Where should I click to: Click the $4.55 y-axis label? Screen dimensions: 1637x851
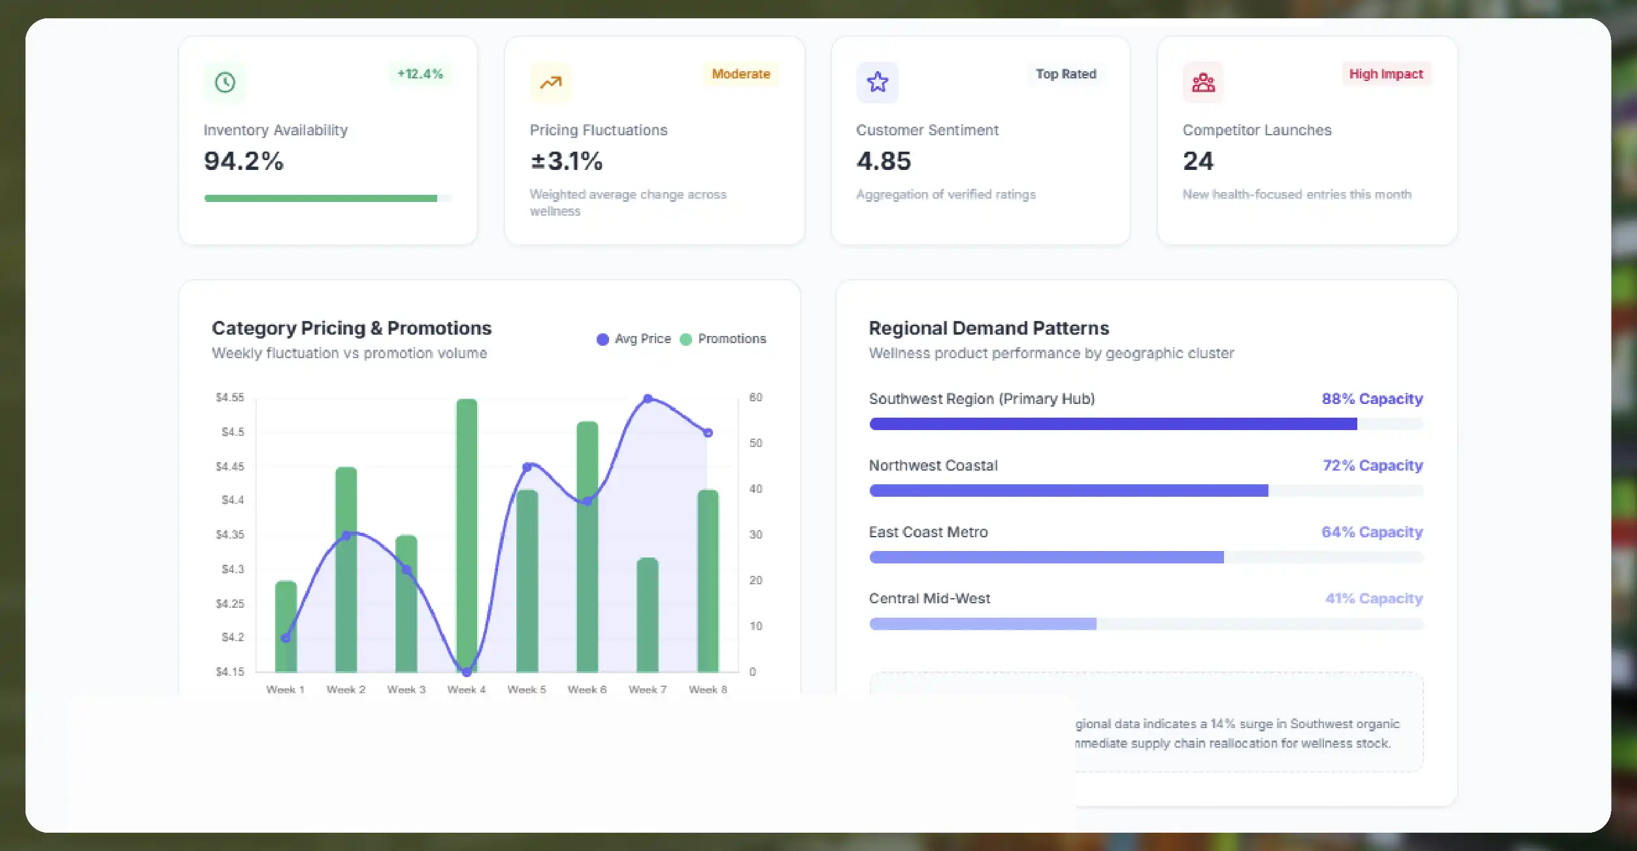(230, 397)
